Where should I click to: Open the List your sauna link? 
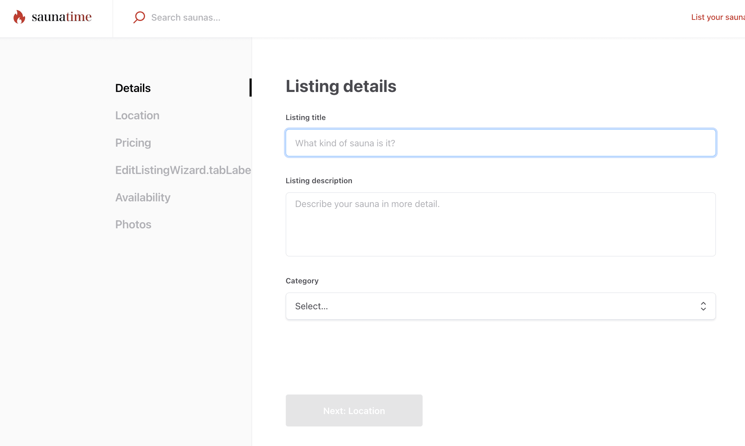[717, 17]
